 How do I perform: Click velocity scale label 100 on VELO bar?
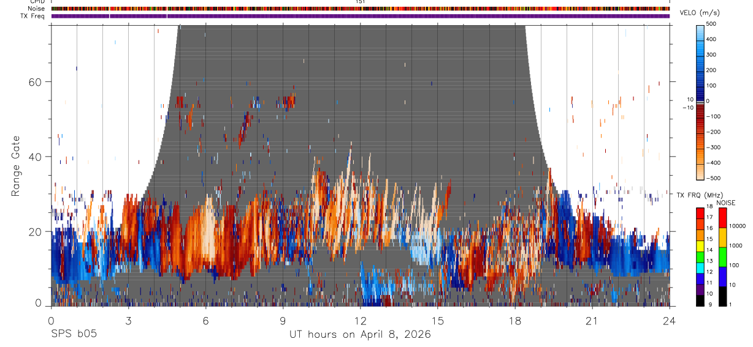[x=712, y=86]
